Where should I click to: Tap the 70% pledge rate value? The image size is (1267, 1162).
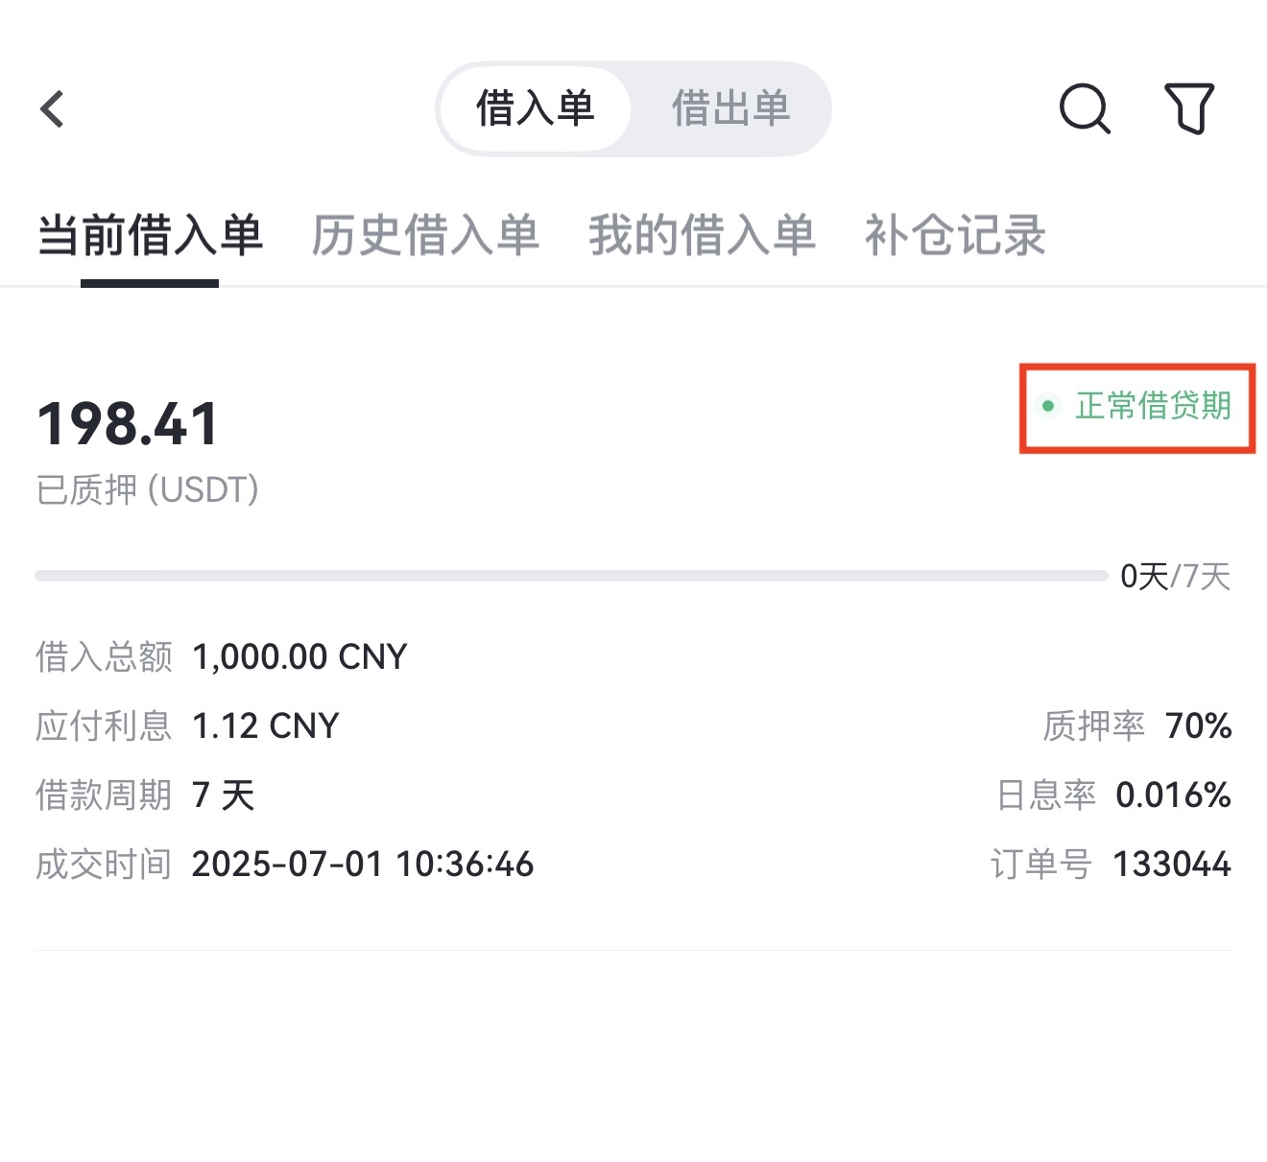pyautogui.click(x=1198, y=726)
